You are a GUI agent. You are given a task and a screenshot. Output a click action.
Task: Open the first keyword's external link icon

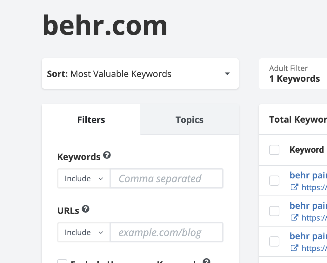(x=295, y=187)
